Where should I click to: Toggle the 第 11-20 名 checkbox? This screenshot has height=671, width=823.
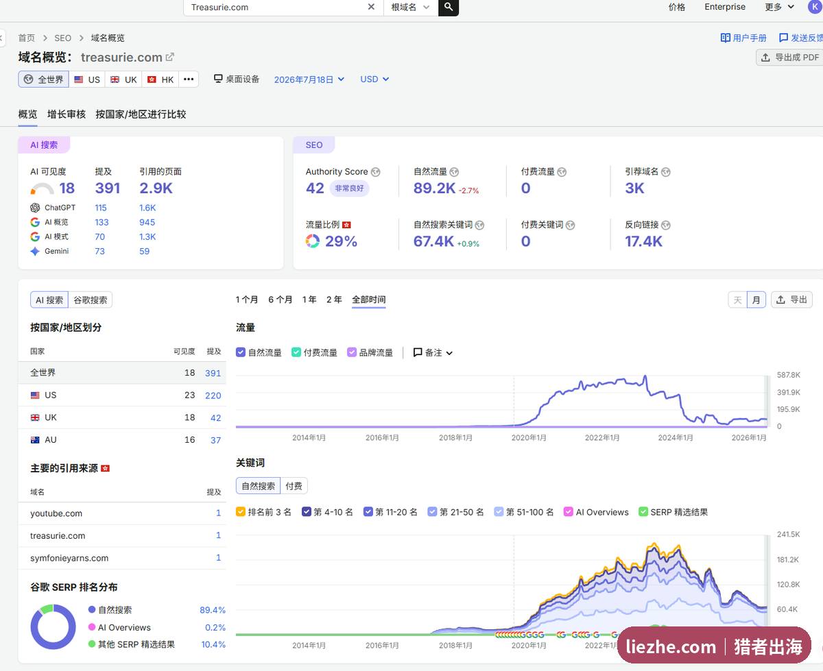(368, 511)
